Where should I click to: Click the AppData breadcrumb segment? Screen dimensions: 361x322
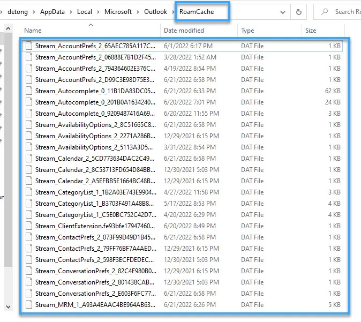[52, 12]
